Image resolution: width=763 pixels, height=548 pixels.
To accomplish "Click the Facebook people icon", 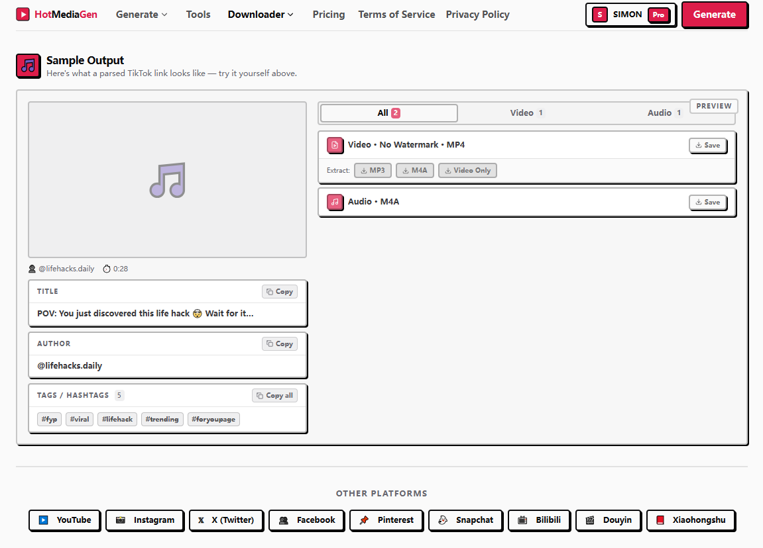I will (284, 520).
